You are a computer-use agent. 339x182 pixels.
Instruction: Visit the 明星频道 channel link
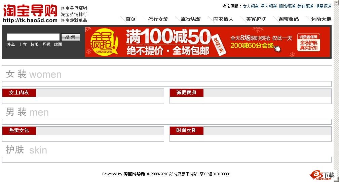pyautogui.click(x=323, y=6)
